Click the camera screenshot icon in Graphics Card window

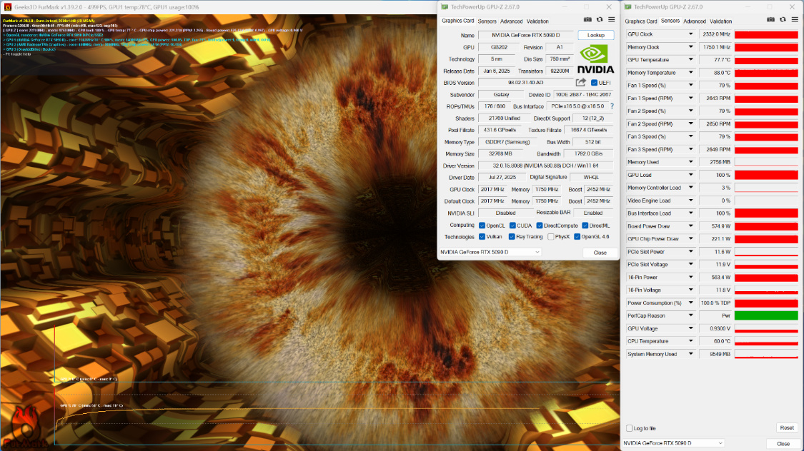pyautogui.click(x=587, y=19)
